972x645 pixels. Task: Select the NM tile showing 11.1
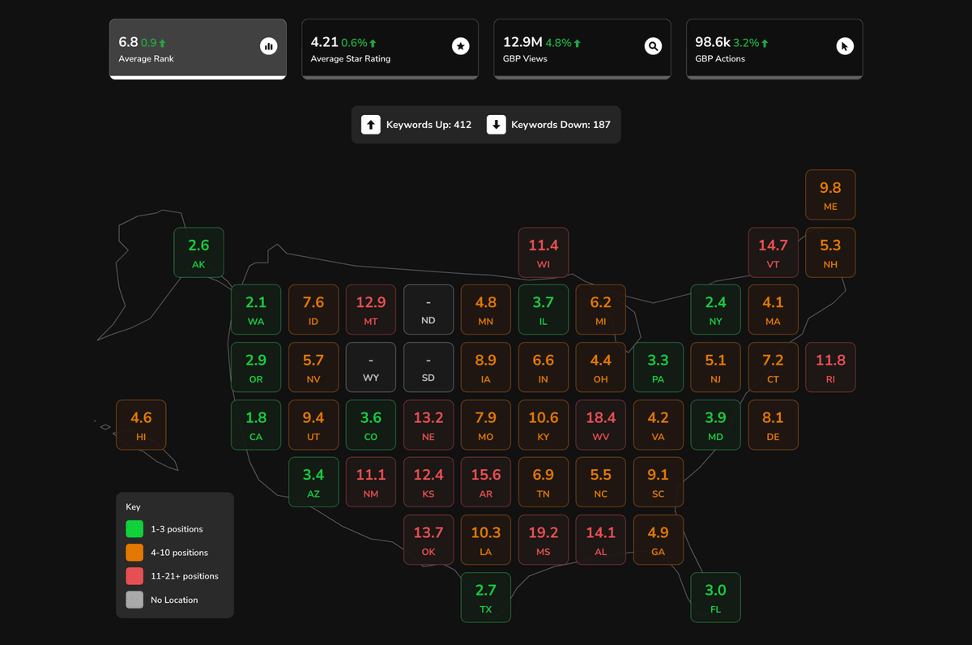[x=371, y=482]
